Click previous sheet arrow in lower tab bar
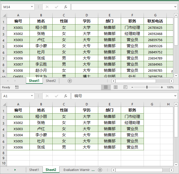The width and height of the screenshot is (179, 174). coord(8,170)
